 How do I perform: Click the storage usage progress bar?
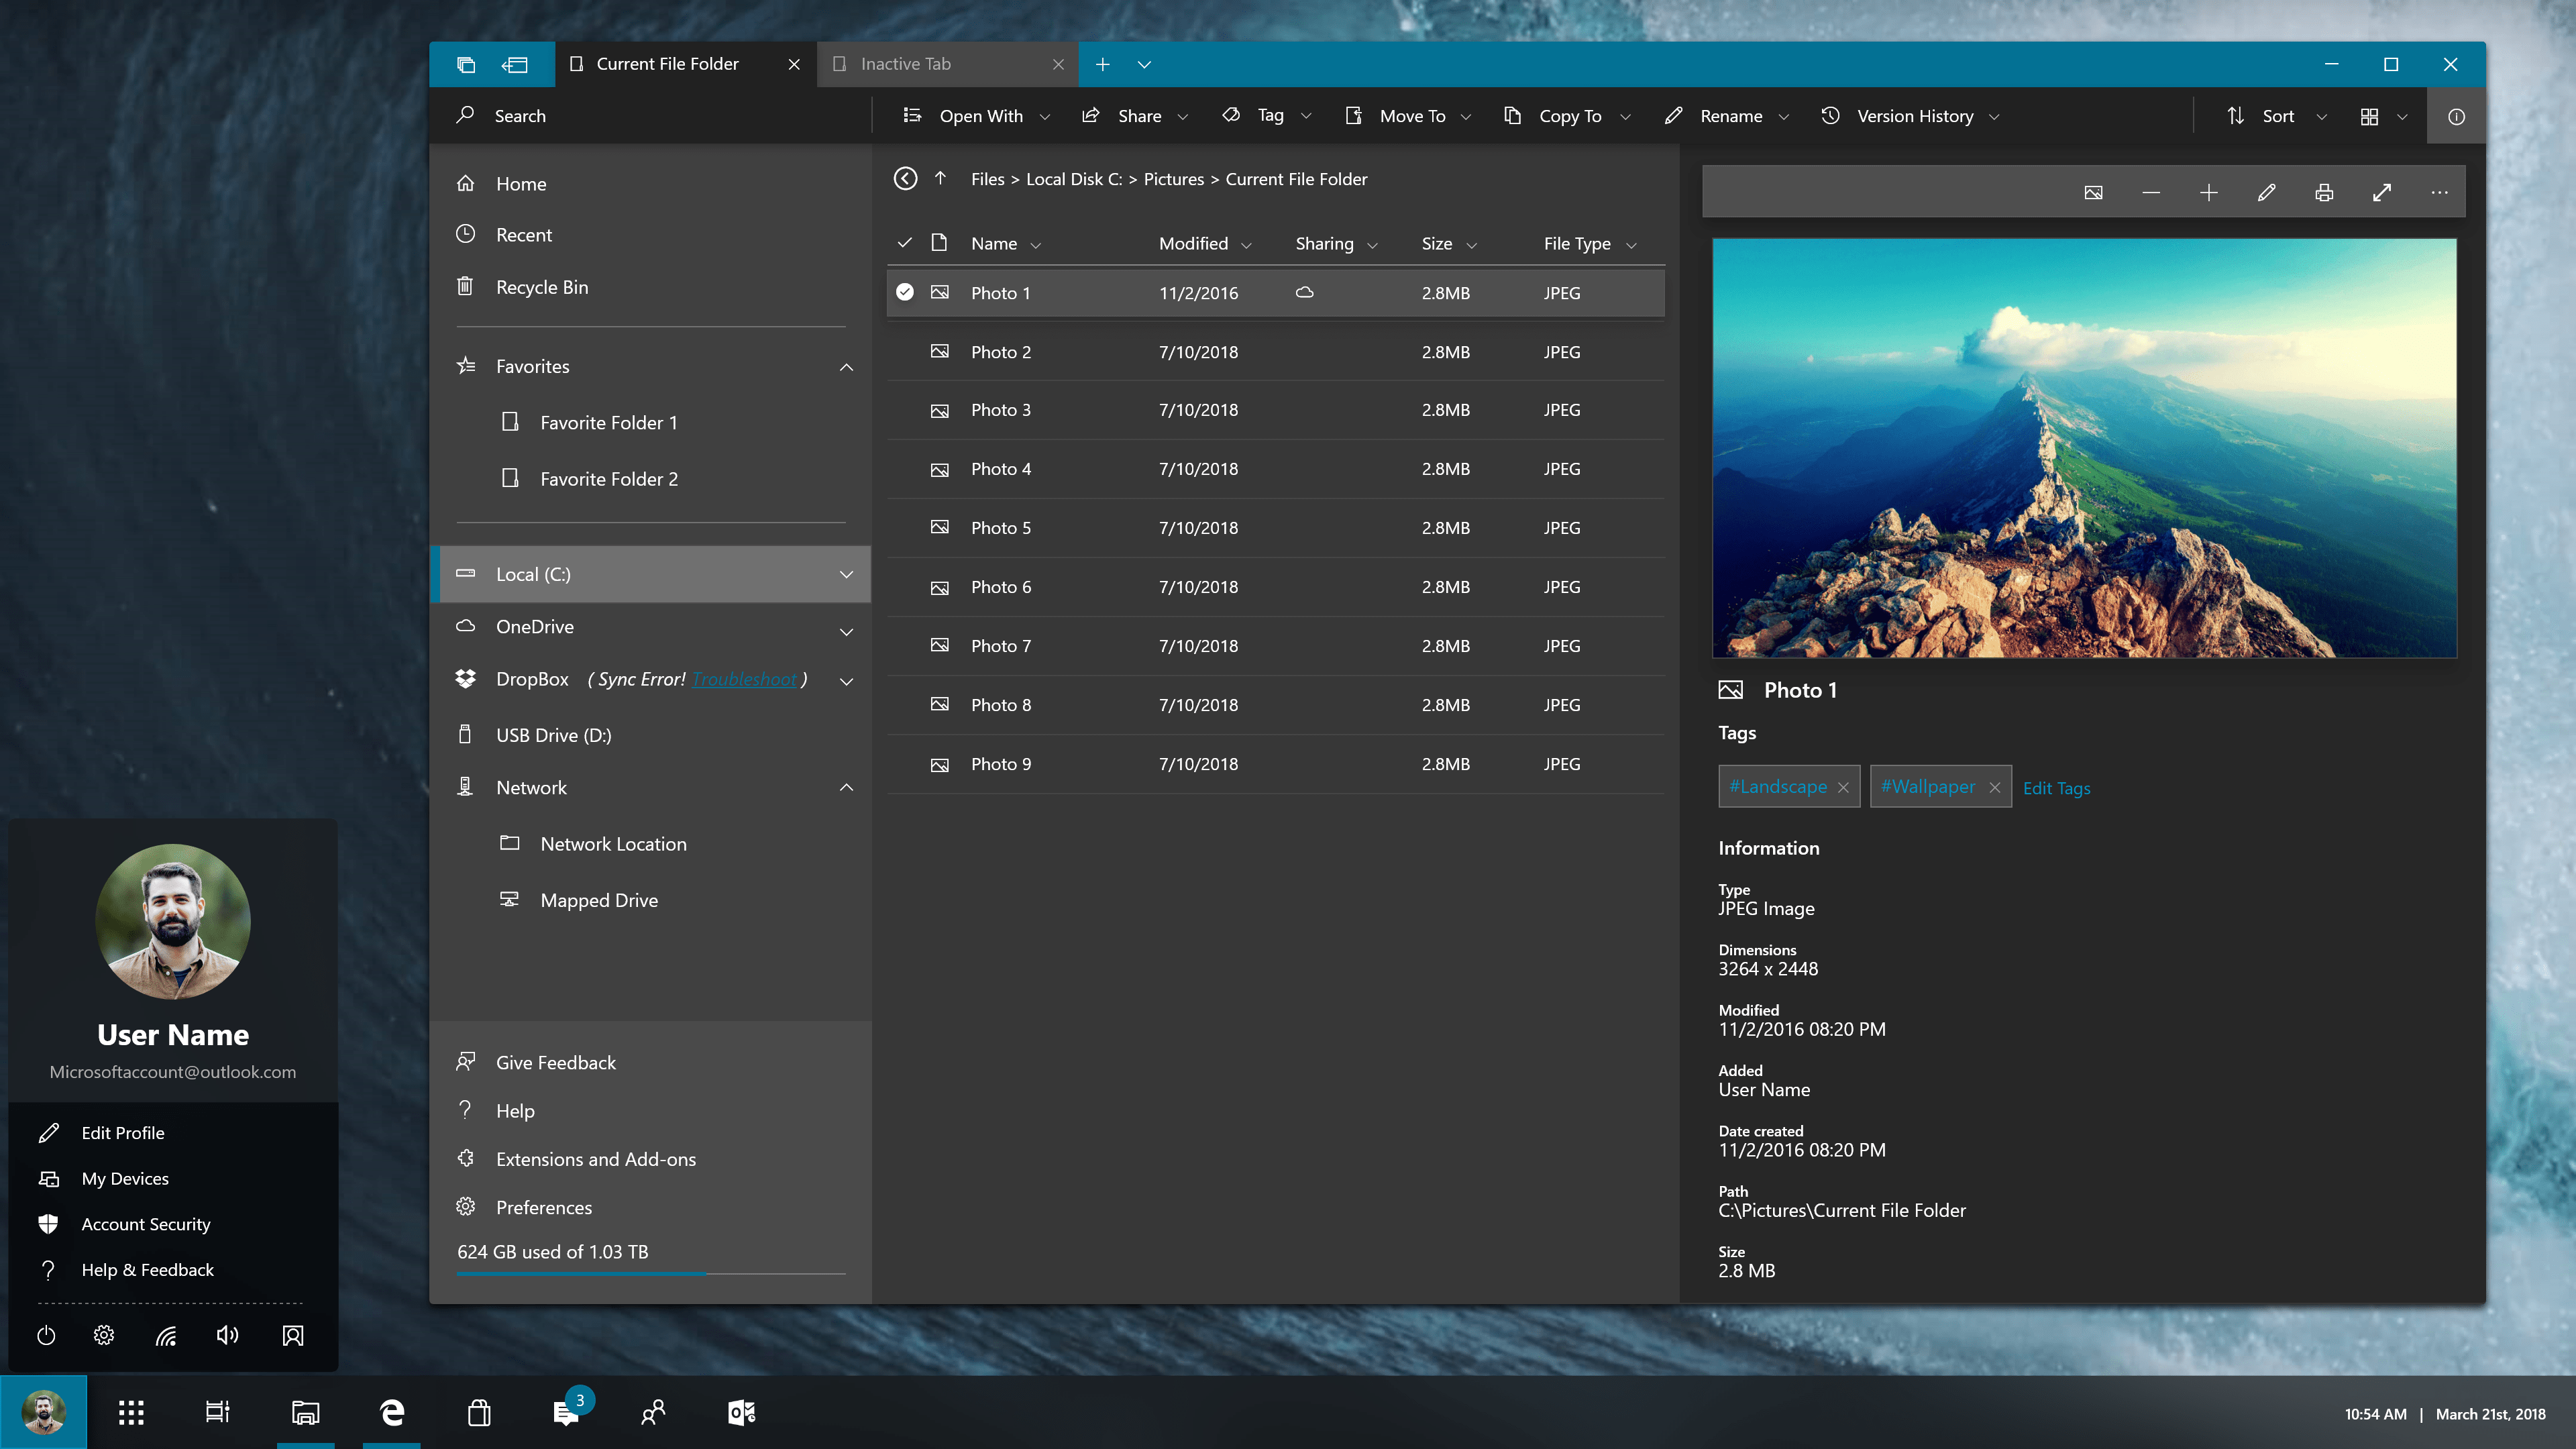[x=650, y=1274]
